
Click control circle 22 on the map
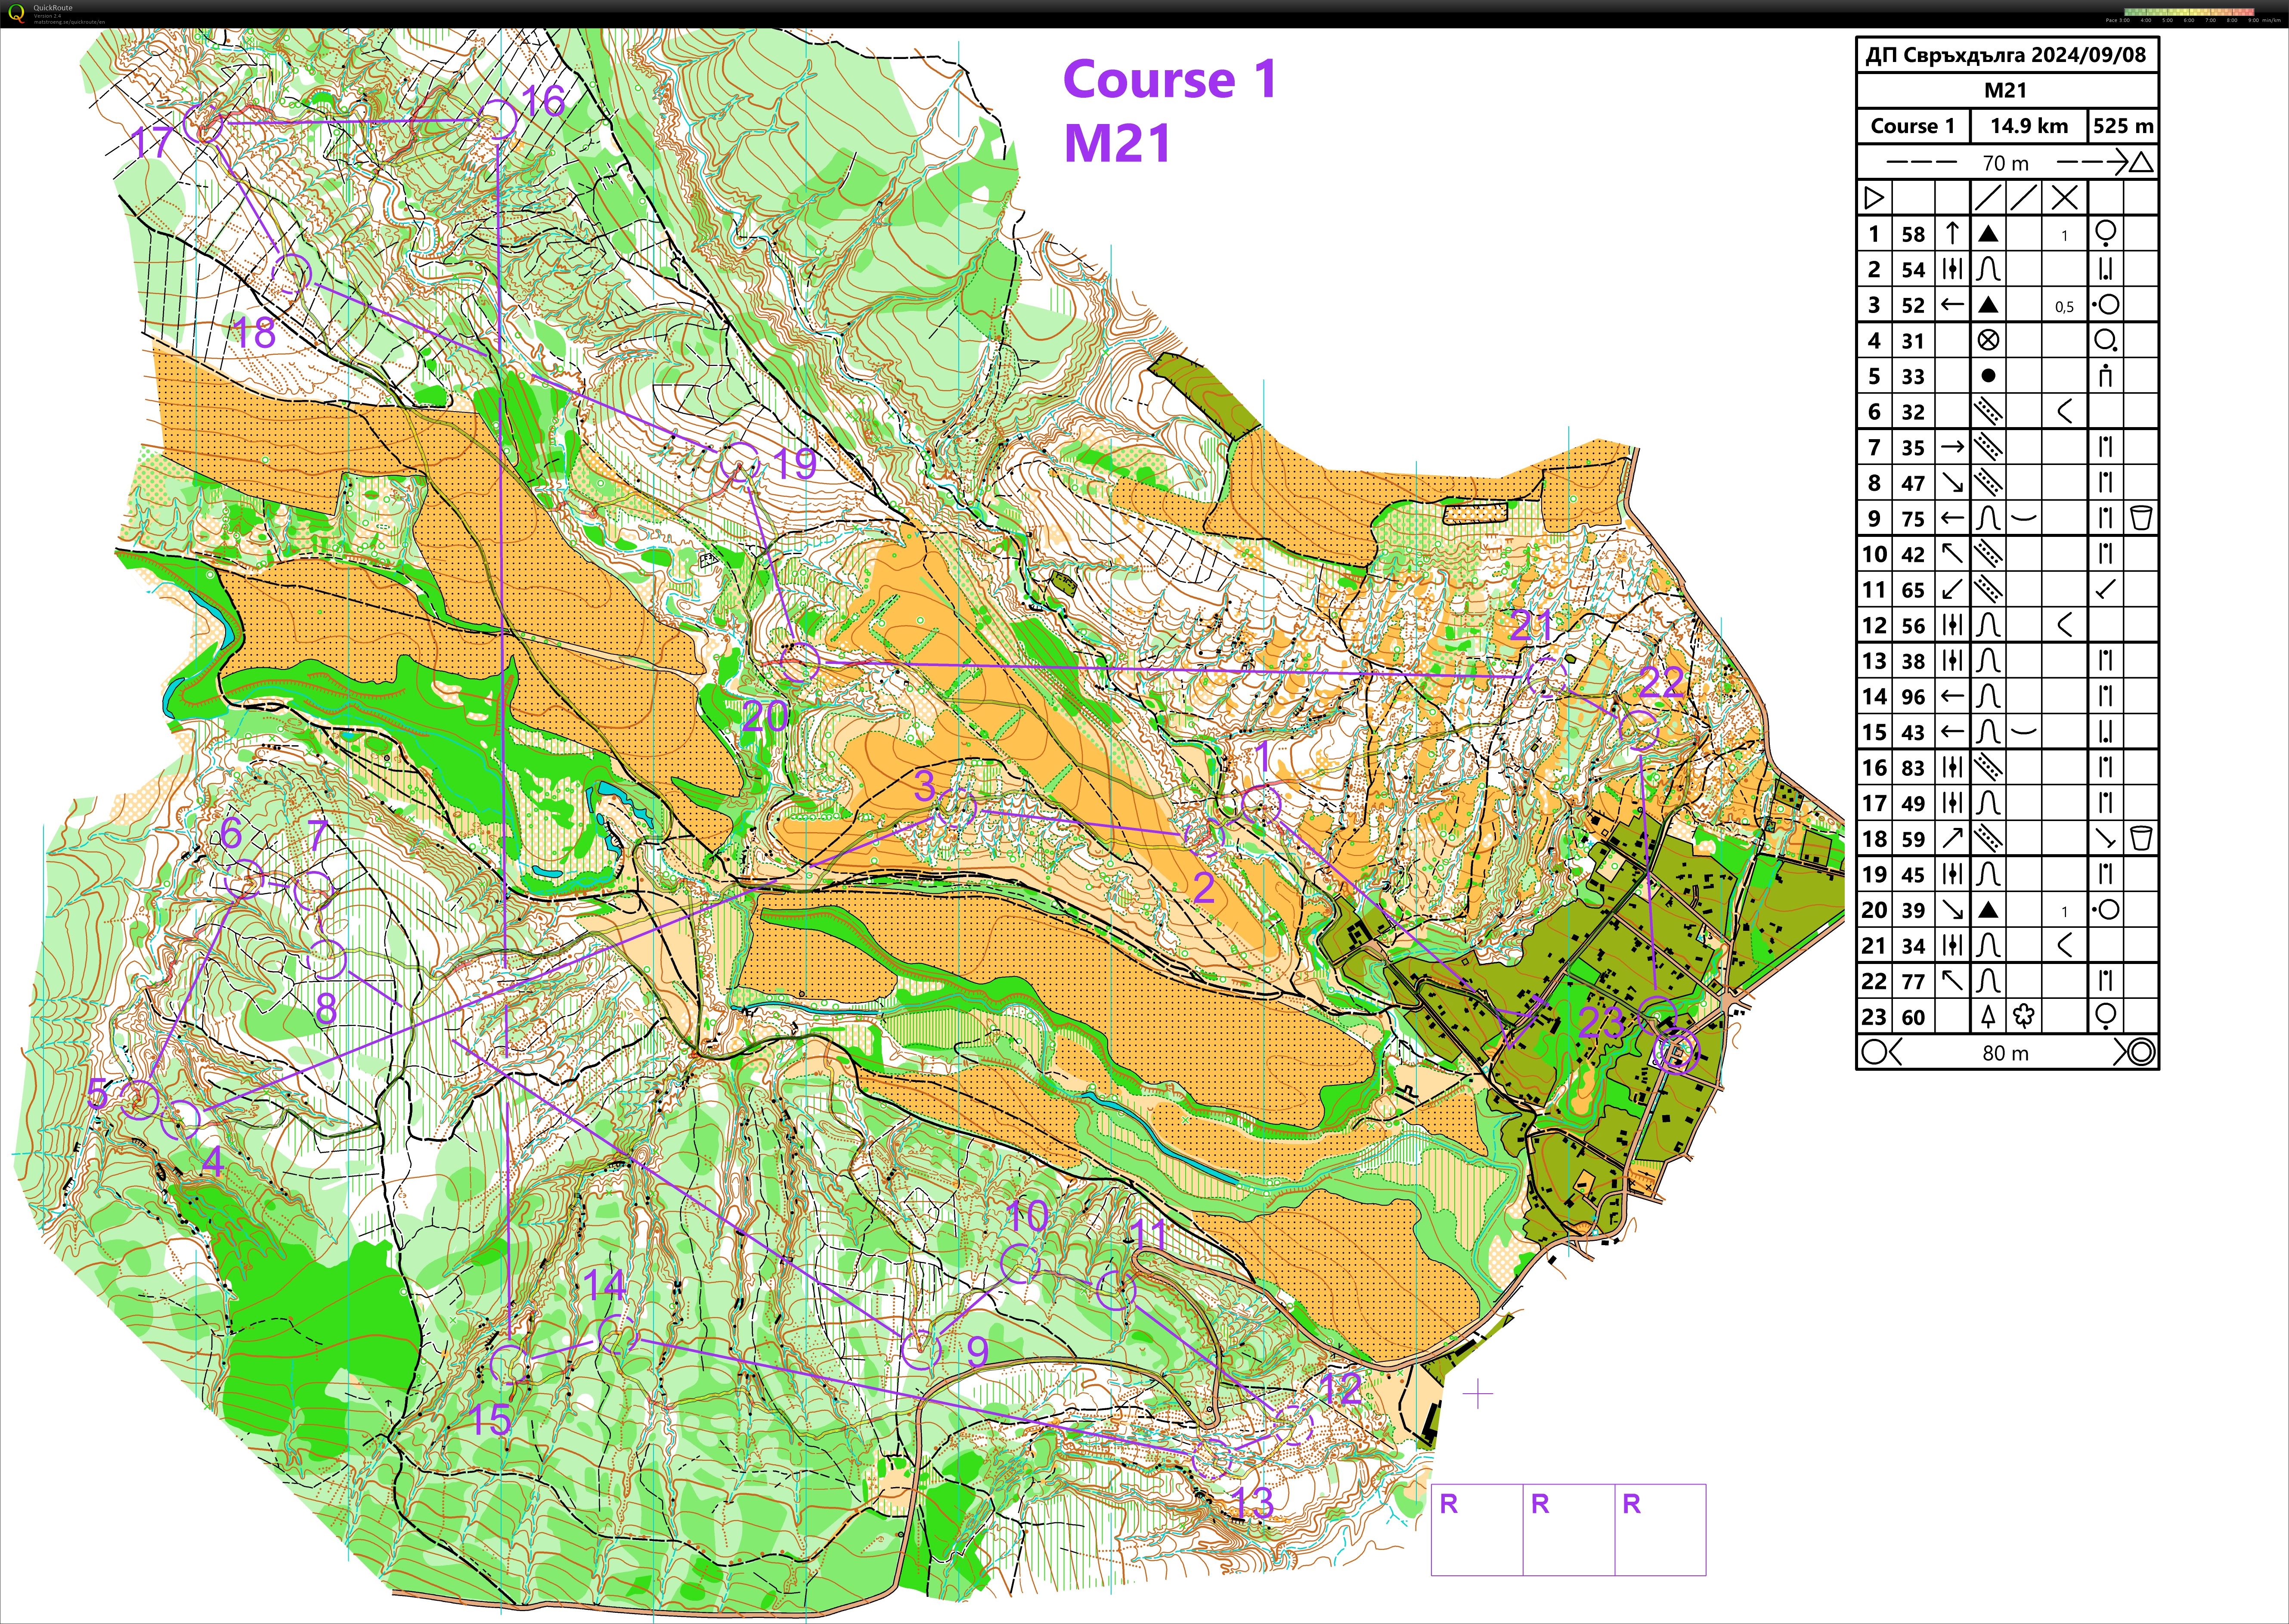[x=1638, y=731]
